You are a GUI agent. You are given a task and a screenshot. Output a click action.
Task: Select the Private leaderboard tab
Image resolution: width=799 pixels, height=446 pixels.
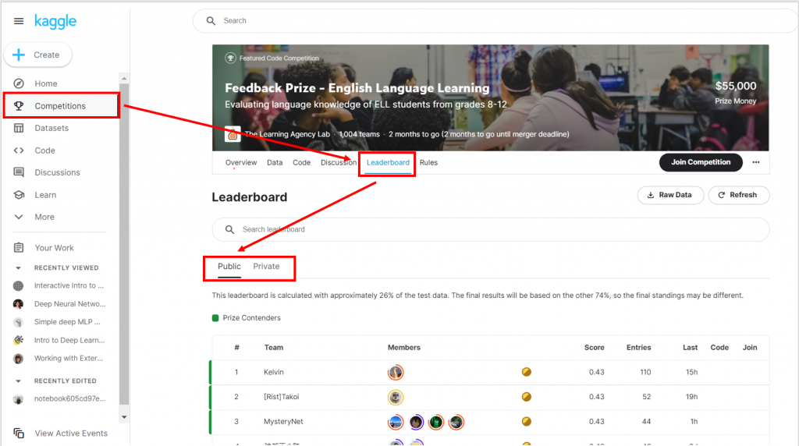coord(266,267)
